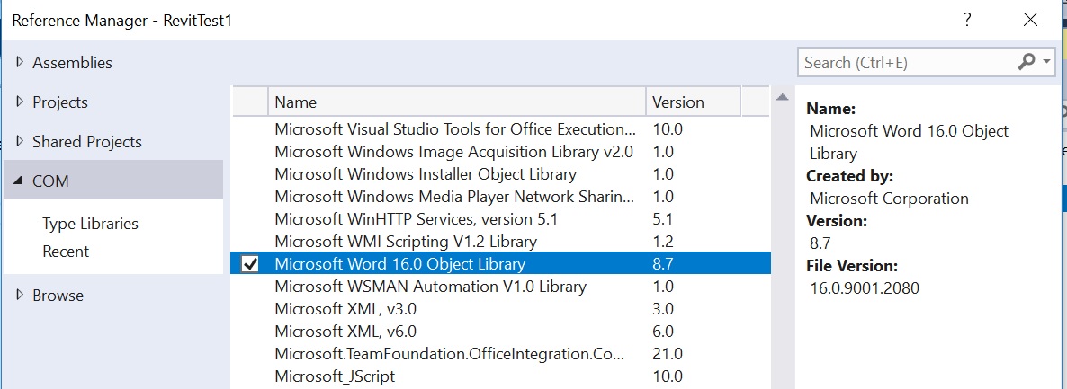Expand the Shared Projects section
The width and height of the screenshot is (1067, 389).
pos(21,142)
